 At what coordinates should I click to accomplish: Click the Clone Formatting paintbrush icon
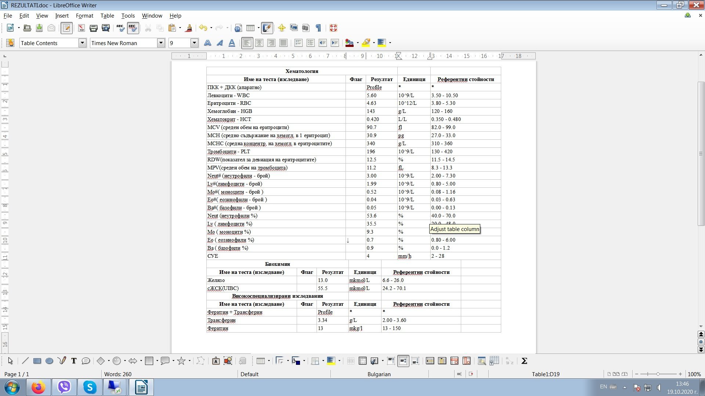(x=189, y=28)
